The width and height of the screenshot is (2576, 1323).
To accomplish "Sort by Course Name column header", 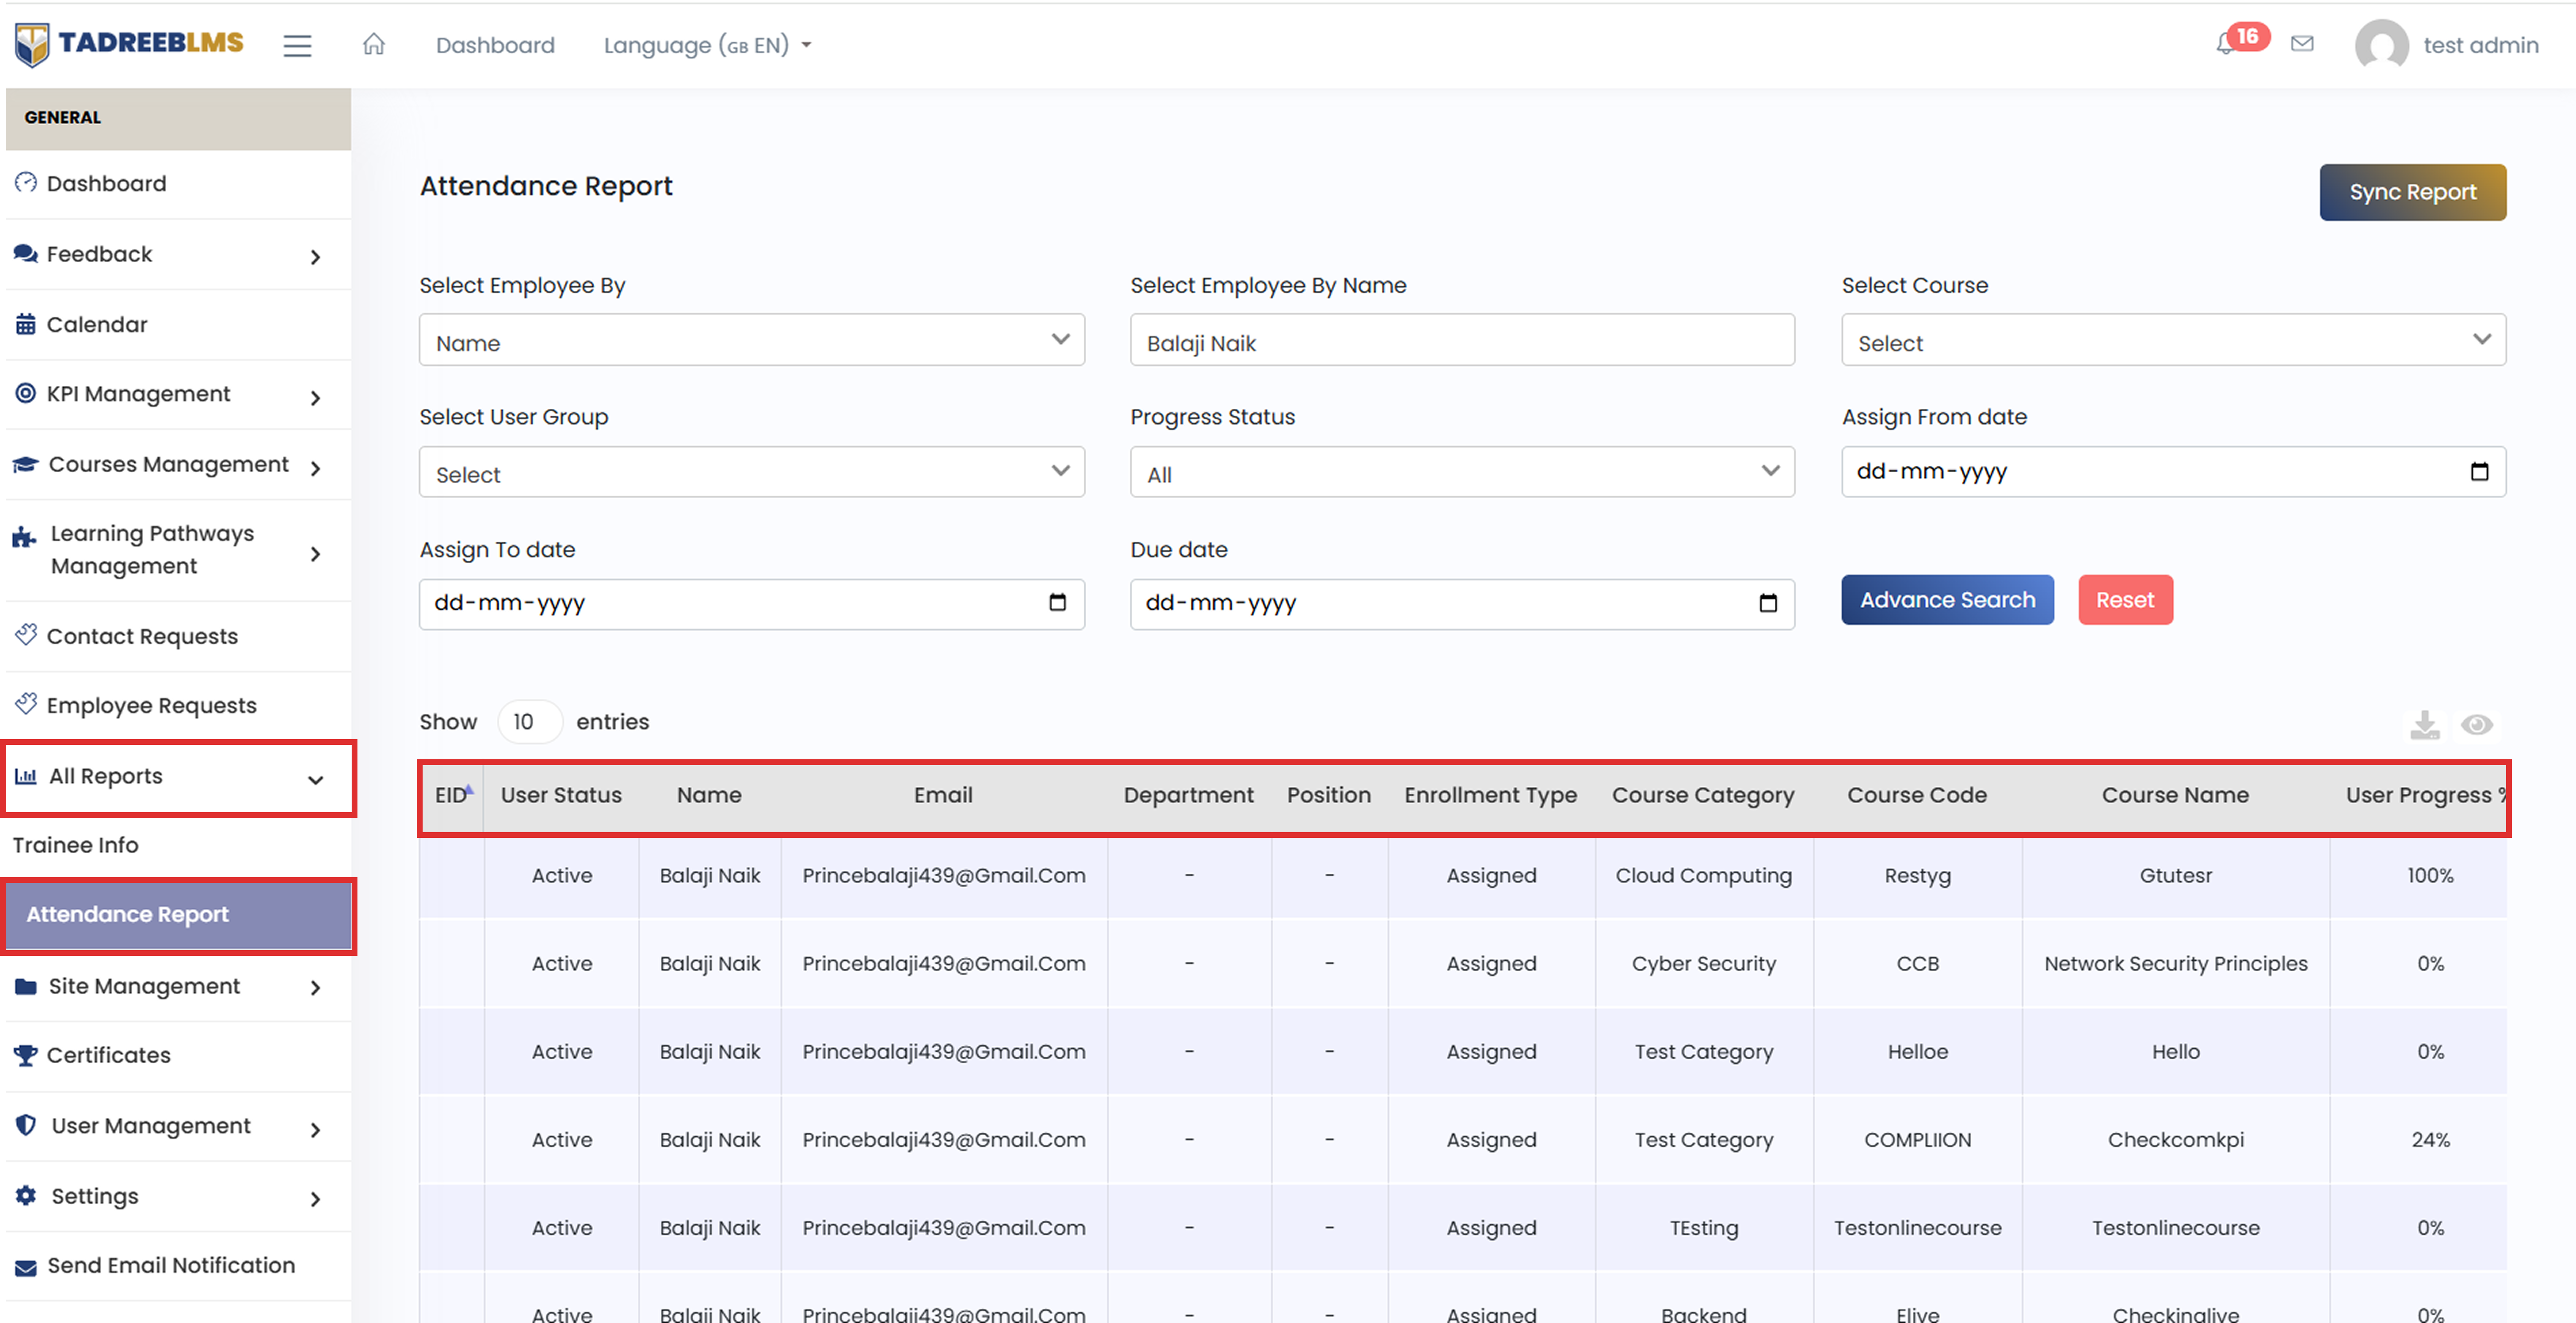I will (2175, 796).
